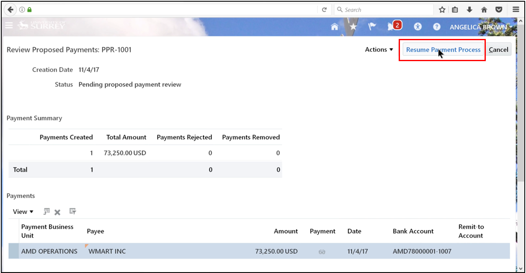Expand the View menu in Payments section

pyautogui.click(x=22, y=211)
